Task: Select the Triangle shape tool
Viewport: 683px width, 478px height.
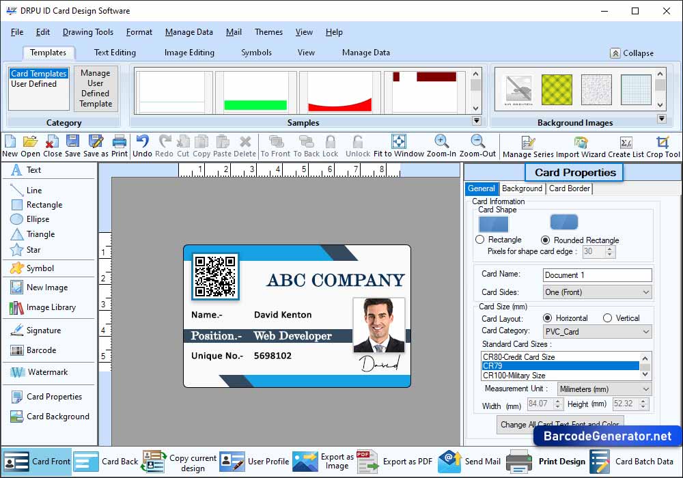Action: coord(33,234)
